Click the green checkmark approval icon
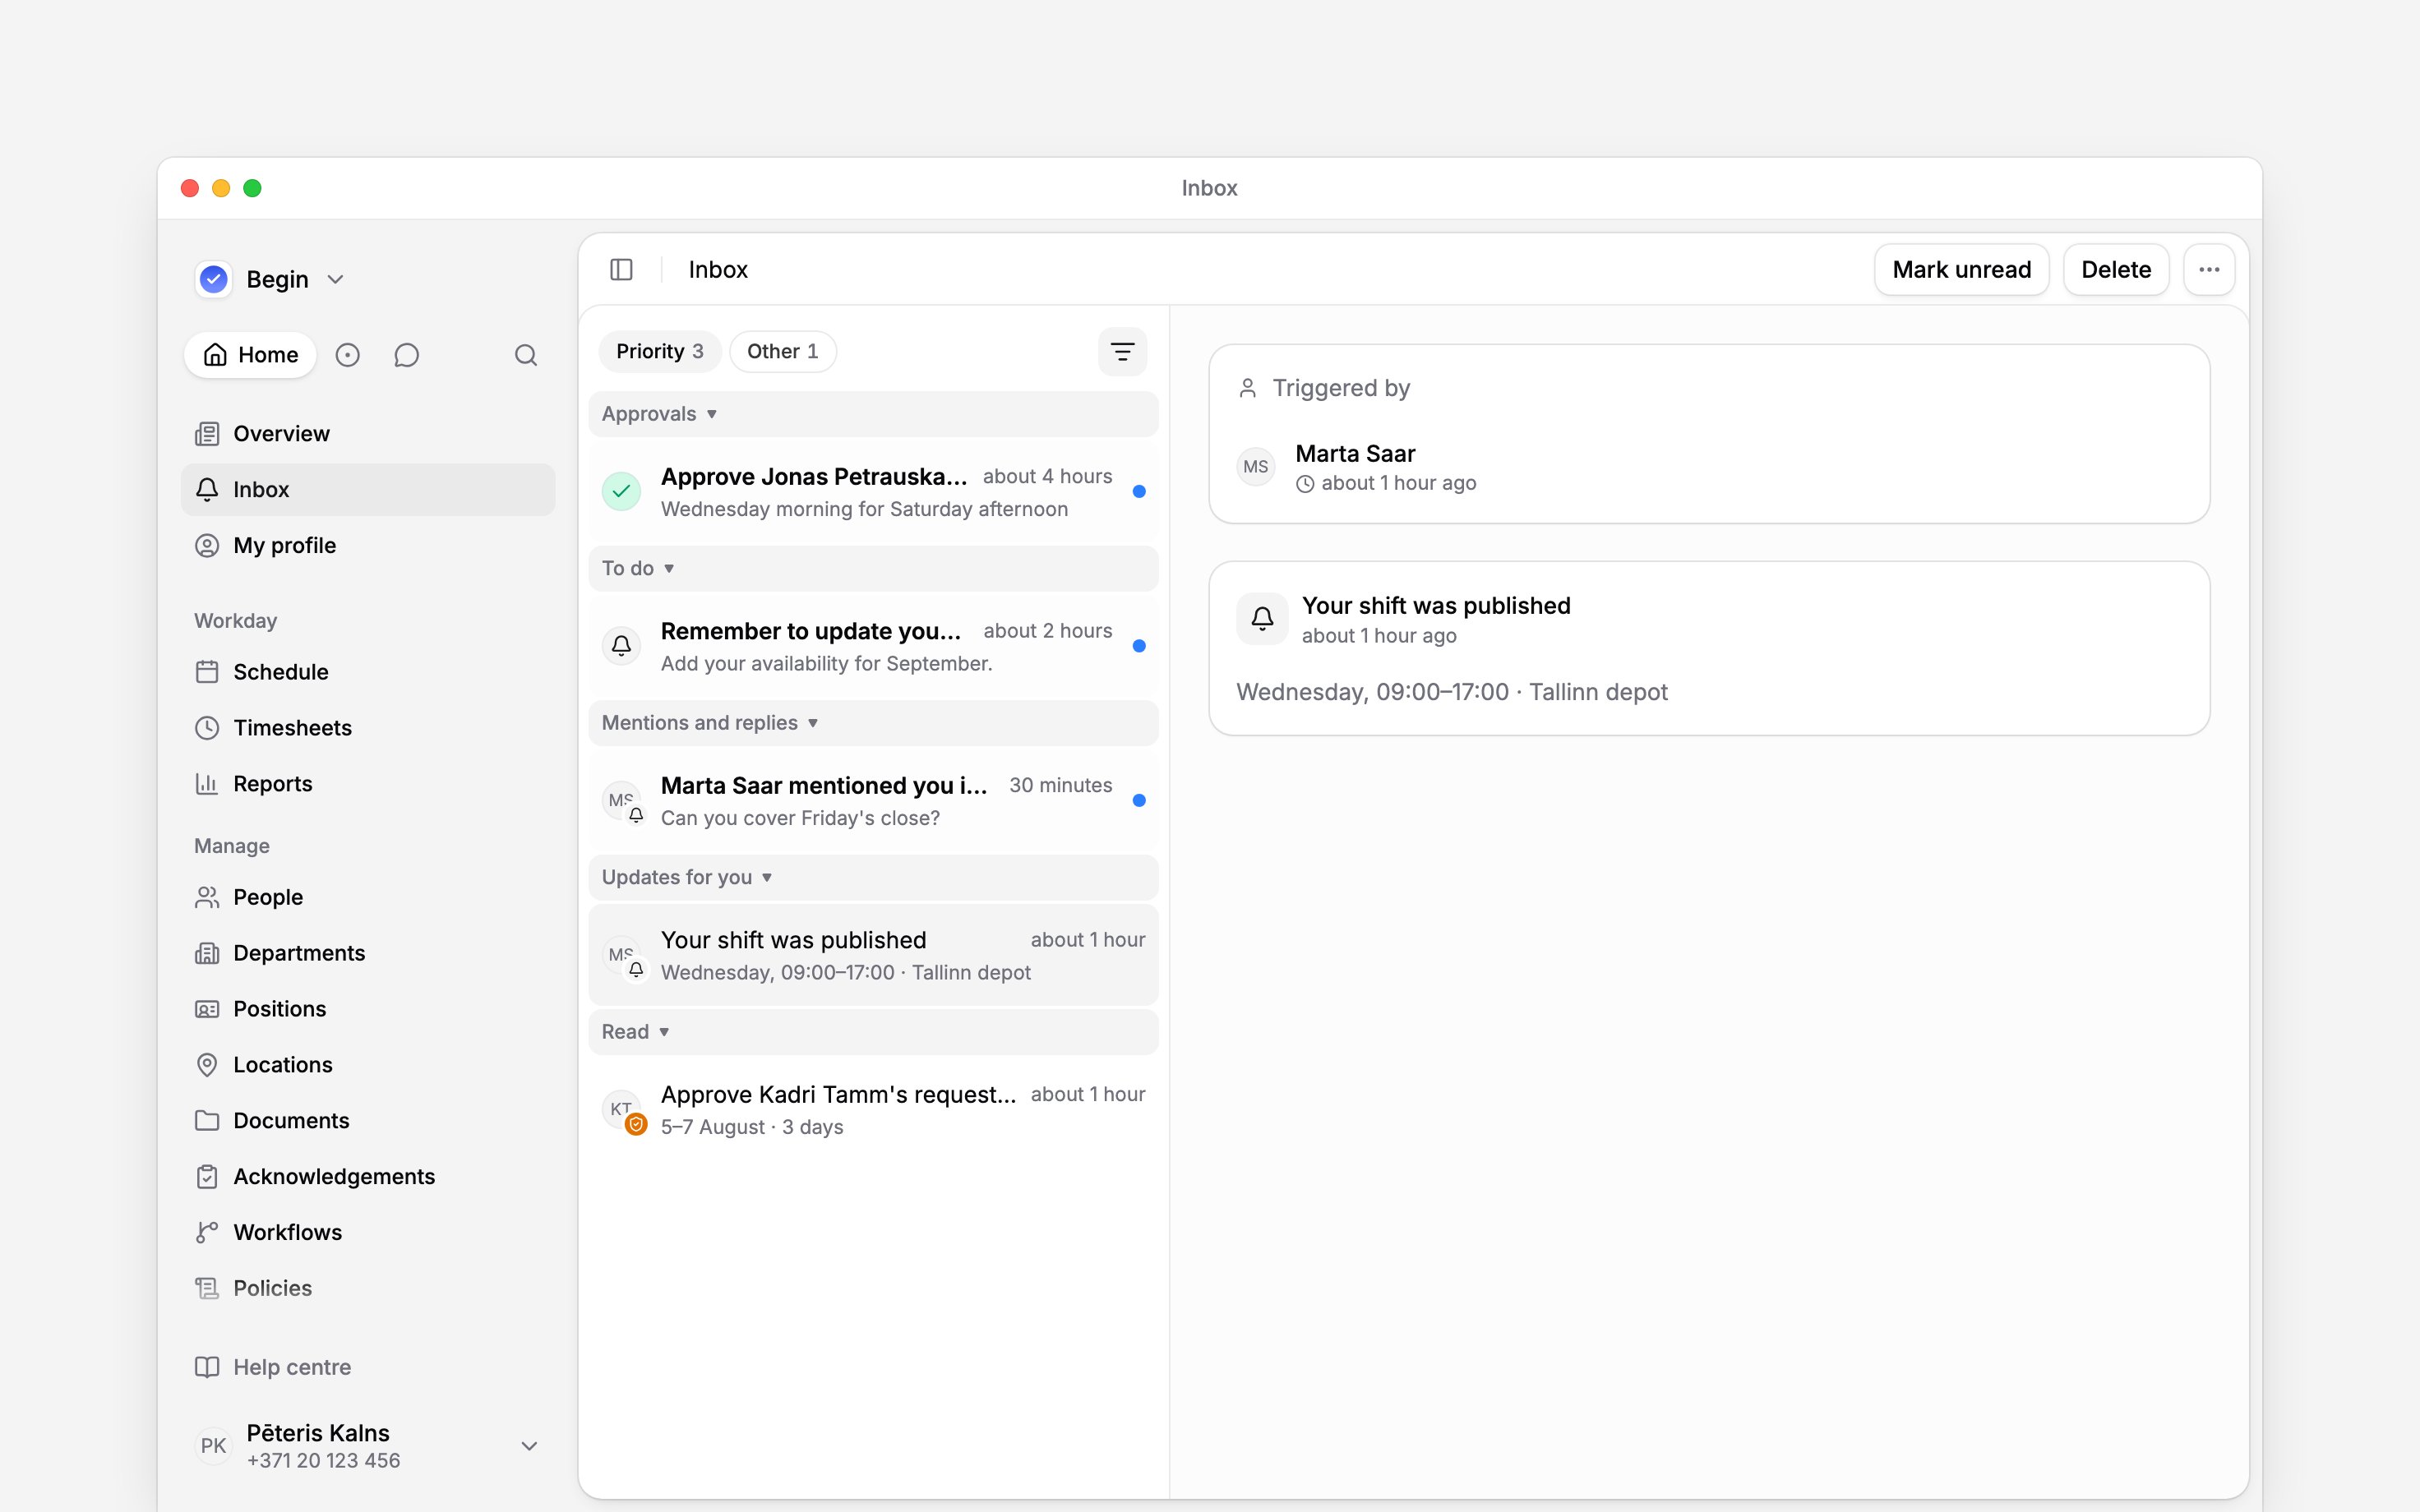This screenshot has height=1512, width=2420. (621, 491)
